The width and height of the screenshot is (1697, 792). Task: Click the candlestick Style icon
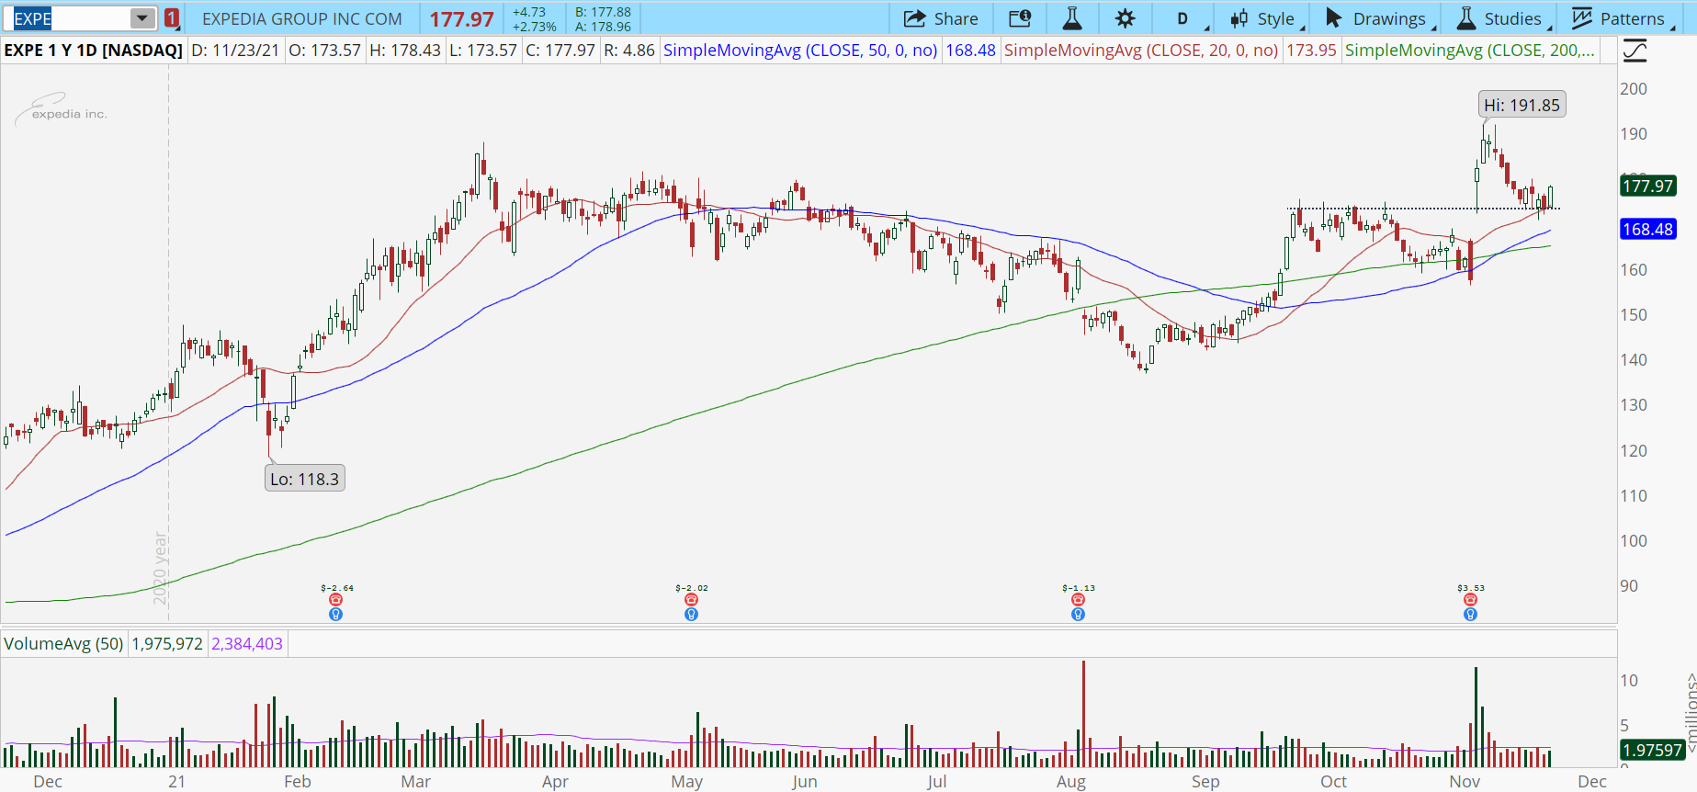point(1239,18)
